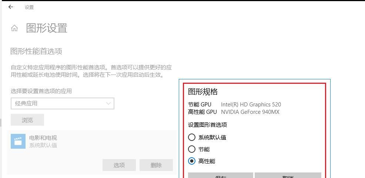The image size is (365, 178).
Task: Click the 选择要设置首选项的应用 label
Action: pyautogui.click(x=41, y=91)
